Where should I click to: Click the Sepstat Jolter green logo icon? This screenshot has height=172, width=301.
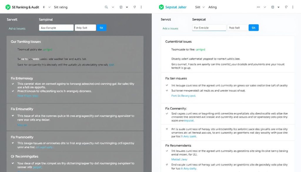(161, 7)
